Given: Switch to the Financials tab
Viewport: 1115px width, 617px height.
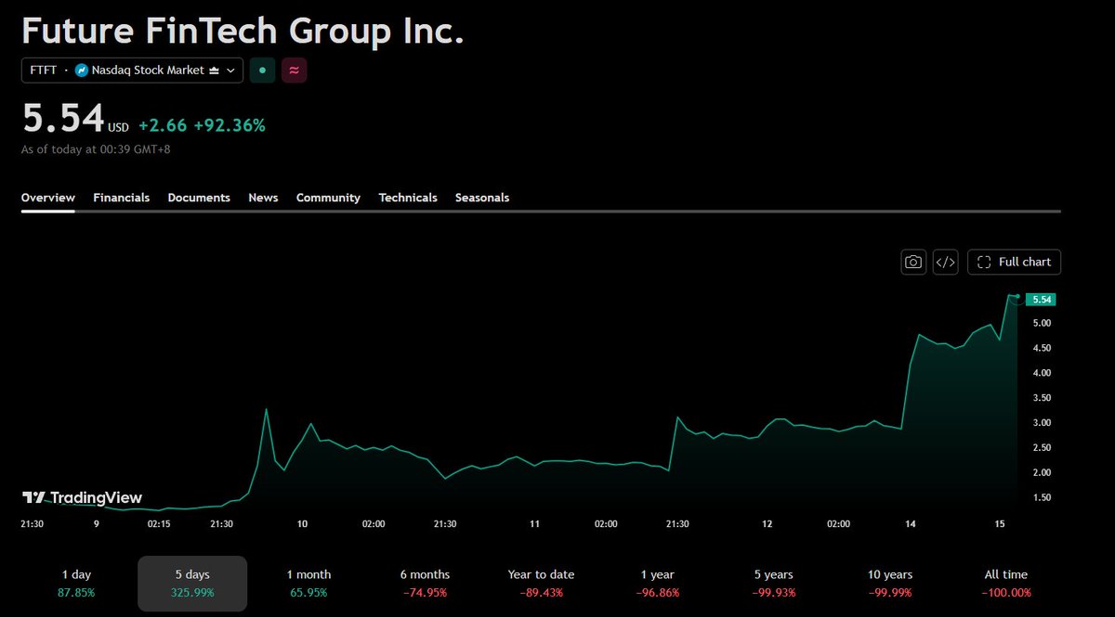Looking at the screenshot, I should pos(122,198).
